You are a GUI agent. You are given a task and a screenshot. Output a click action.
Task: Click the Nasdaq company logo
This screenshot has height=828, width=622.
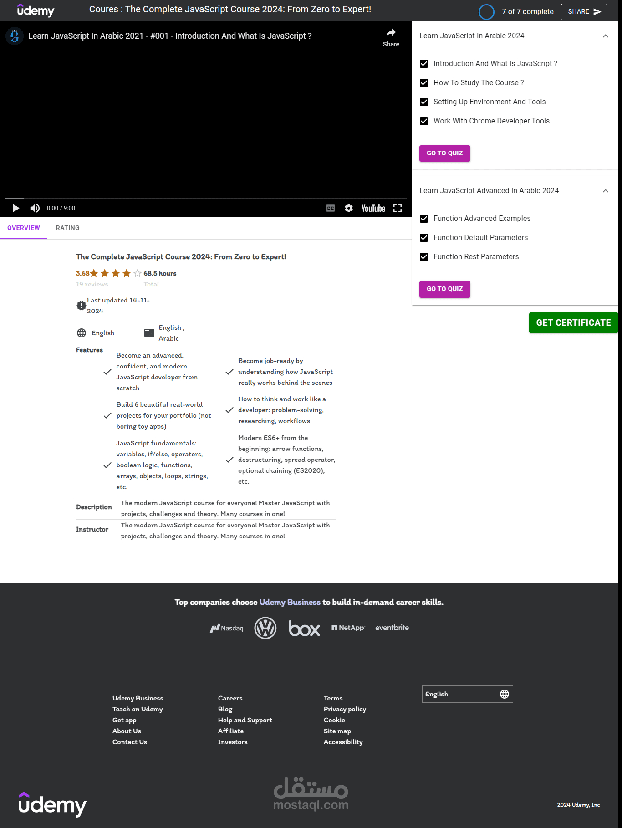click(226, 628)
